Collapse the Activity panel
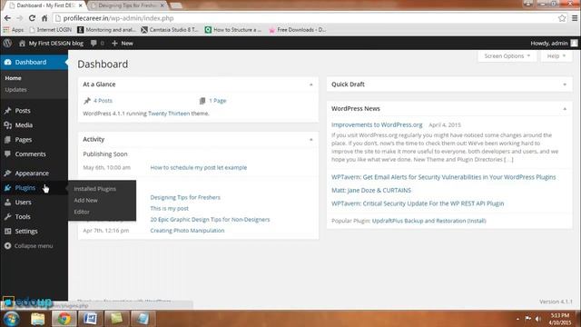 (310, 139)
